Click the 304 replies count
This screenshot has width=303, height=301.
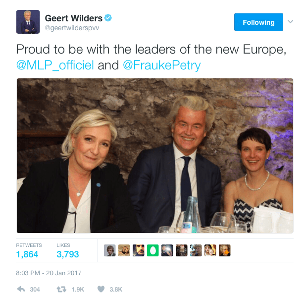(35, 290)
